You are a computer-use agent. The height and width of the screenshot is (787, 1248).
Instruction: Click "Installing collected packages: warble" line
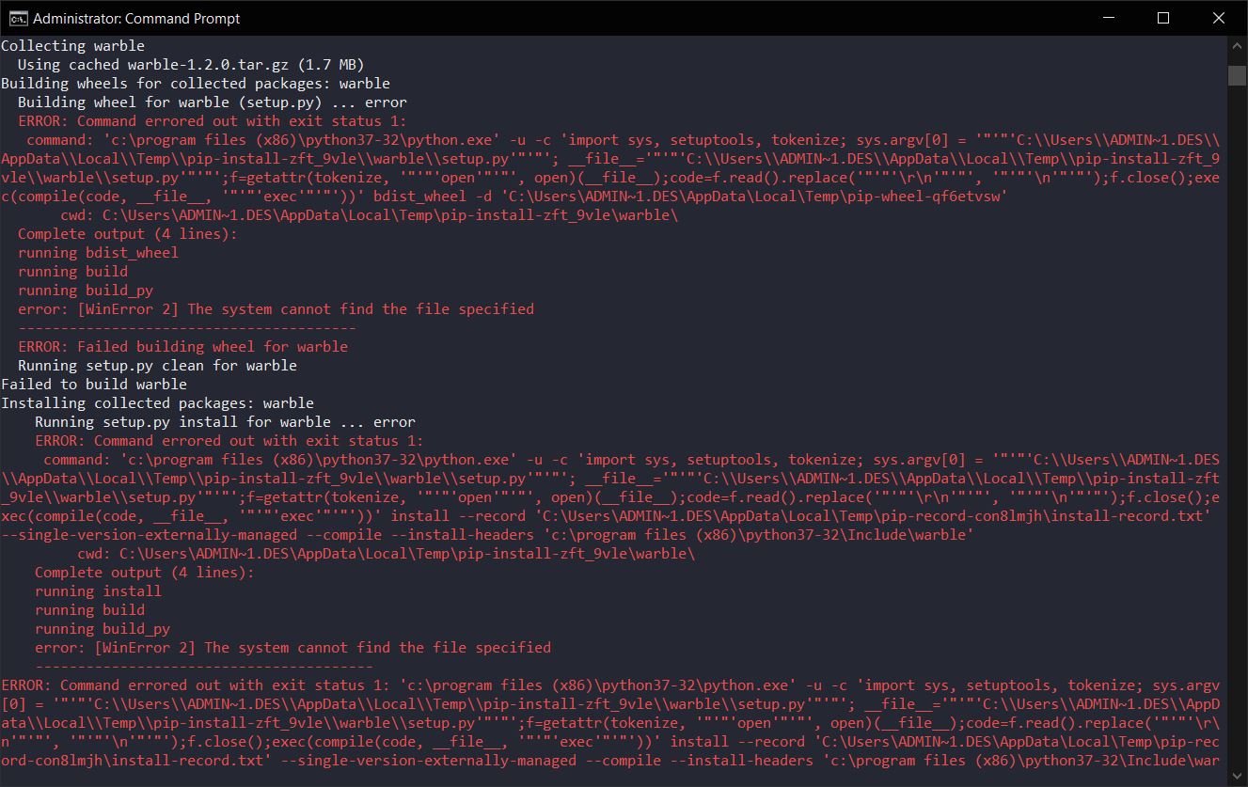[x=157, y=402]
